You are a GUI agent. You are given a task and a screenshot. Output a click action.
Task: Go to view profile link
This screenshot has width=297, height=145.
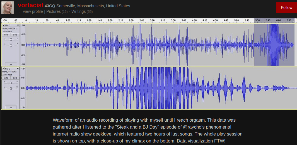30,11
